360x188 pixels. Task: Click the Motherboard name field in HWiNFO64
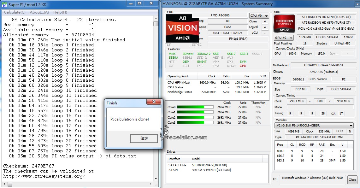point(323,65)
